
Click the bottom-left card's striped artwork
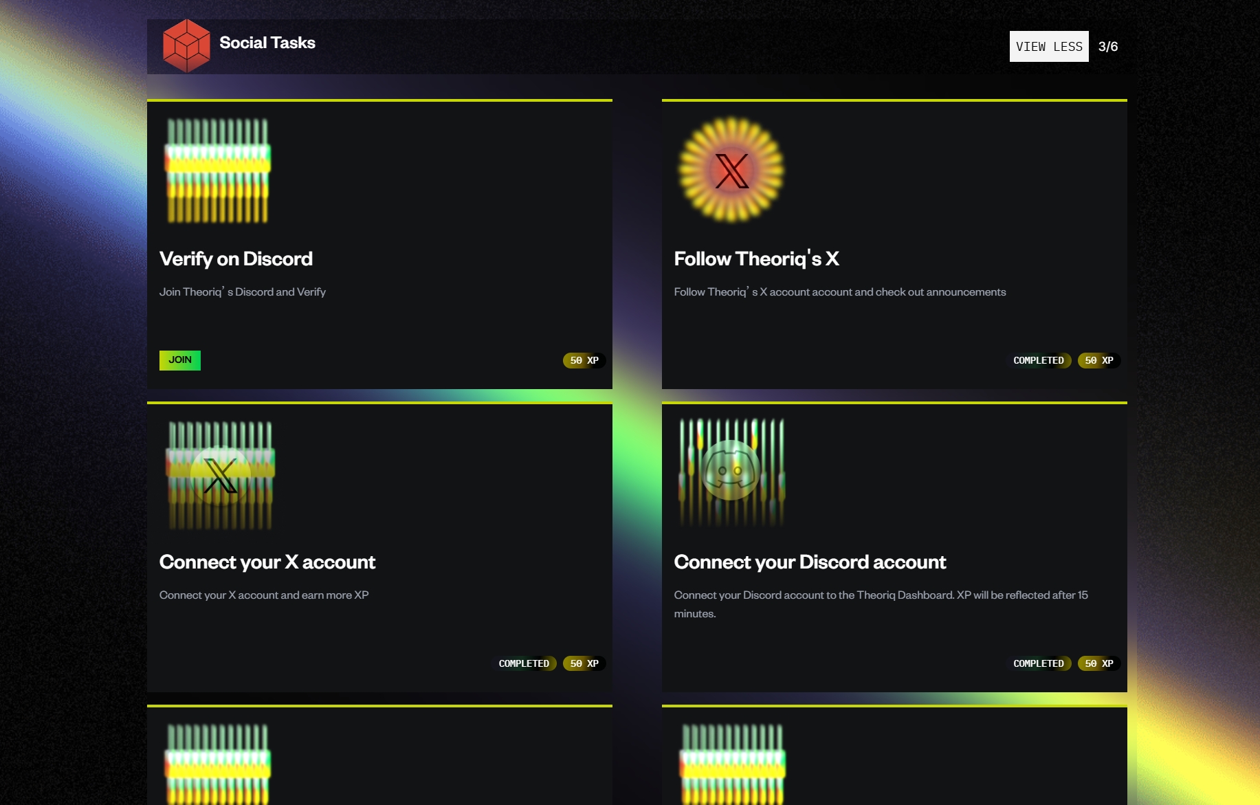pos(218,764)
